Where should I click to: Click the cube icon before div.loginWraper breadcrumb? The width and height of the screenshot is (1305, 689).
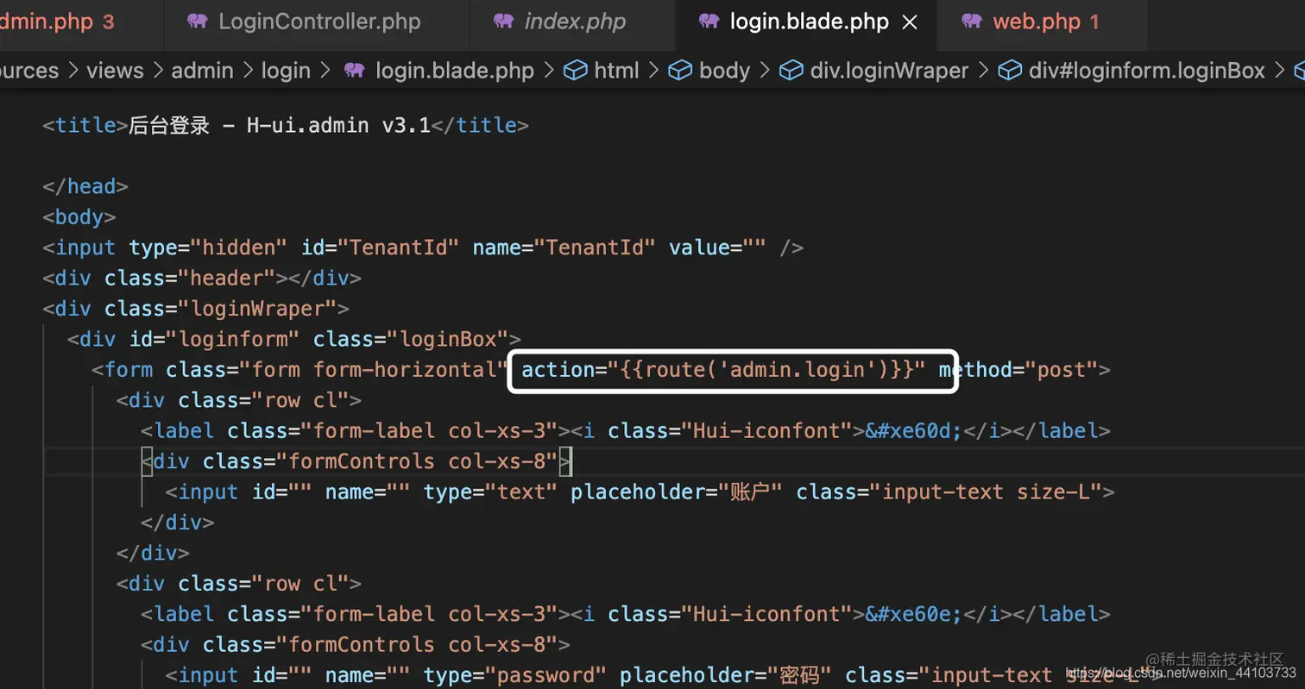[791, 70]
